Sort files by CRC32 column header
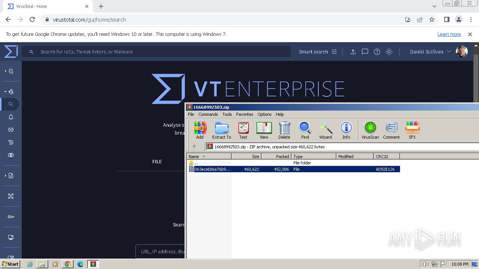The image size is (479, 269). click(x=387, y=157)
